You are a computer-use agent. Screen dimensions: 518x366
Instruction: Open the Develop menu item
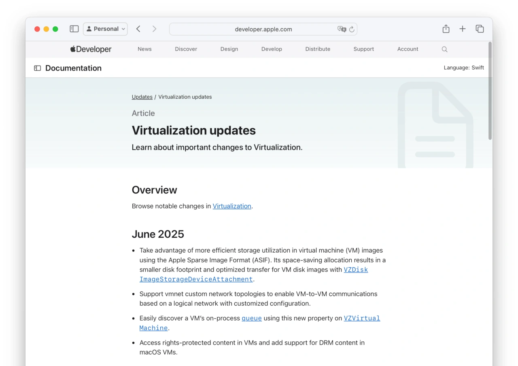[x=272, y=49]
